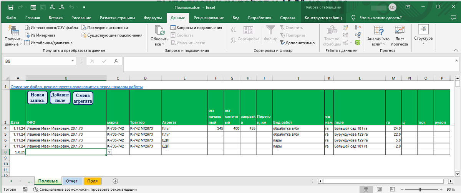Click the zoom in plus button
This screenshot has height=193, width=461.
pos(441,189)
